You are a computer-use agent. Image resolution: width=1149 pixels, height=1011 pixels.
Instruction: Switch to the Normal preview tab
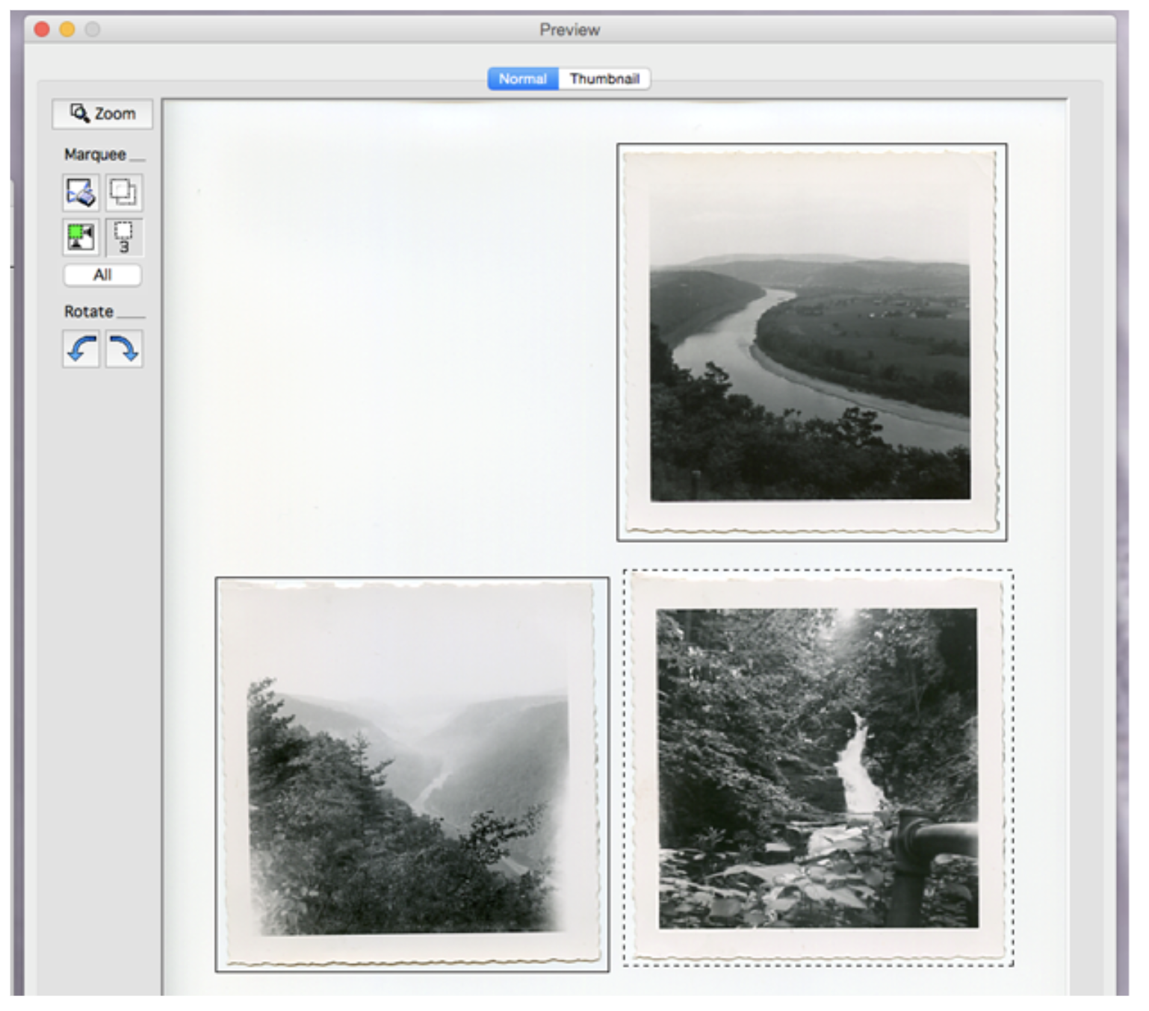coord(523,78)
